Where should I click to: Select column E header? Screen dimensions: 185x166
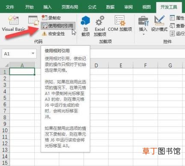pos(121,65)
